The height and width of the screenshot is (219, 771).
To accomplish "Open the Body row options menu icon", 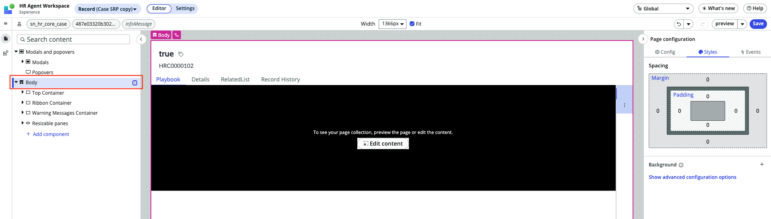I will (x=135, y=83).
